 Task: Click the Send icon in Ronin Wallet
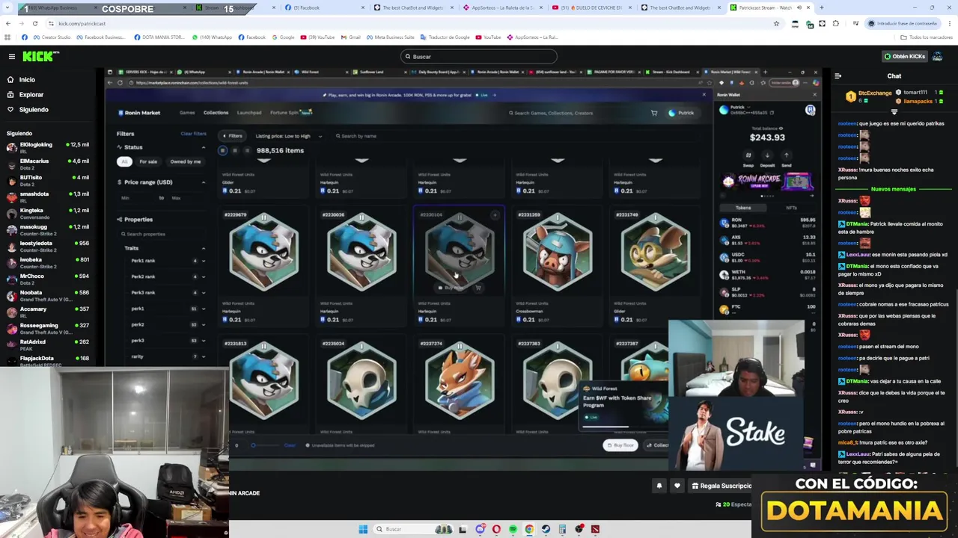(x=786, y=155)
